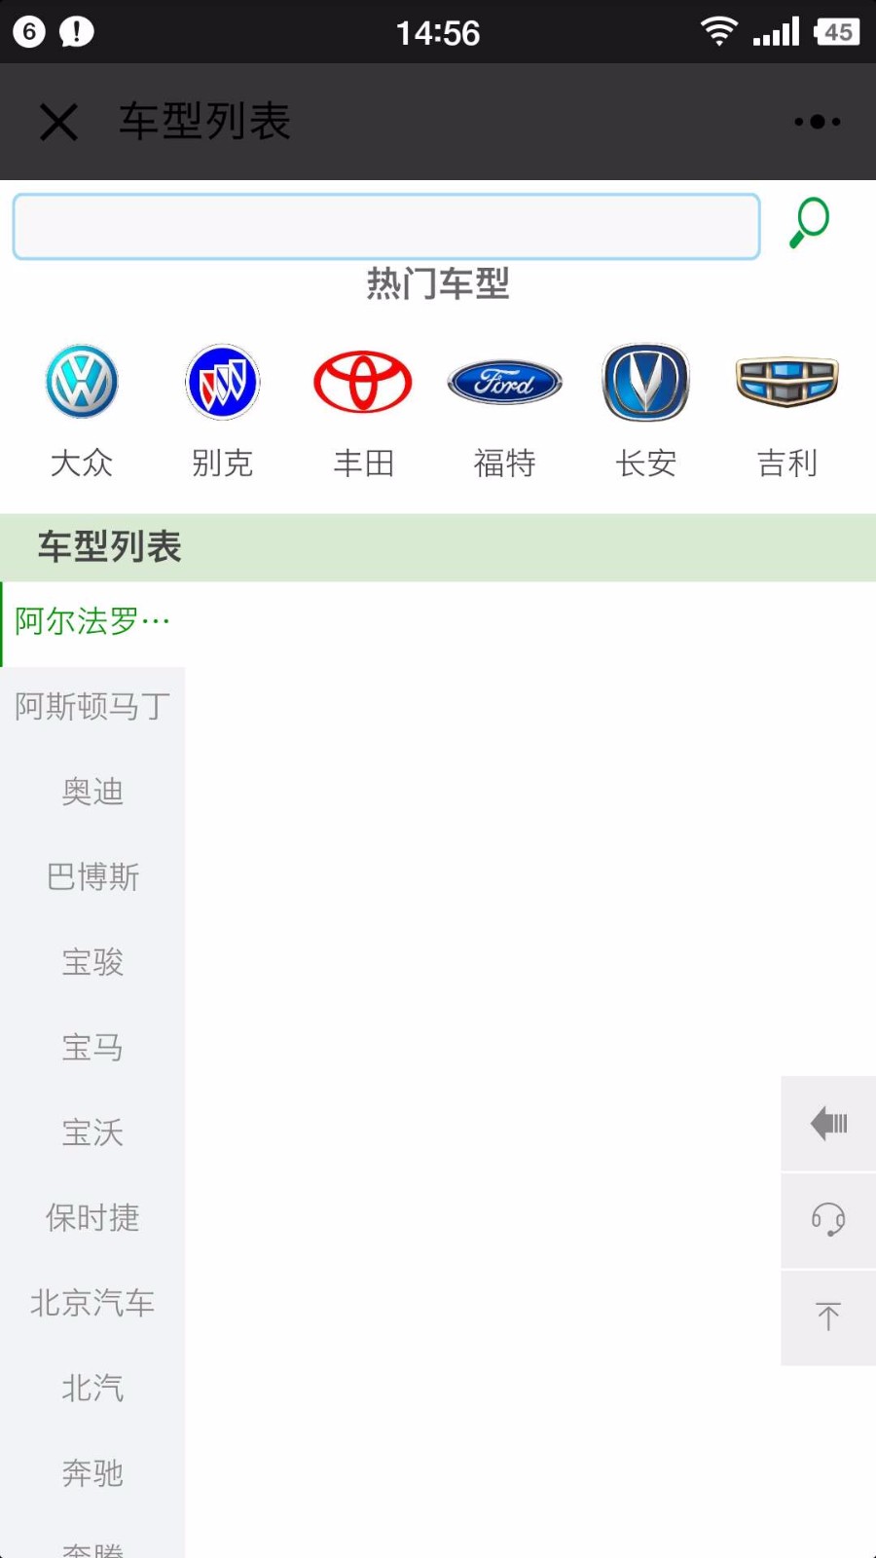Open customer service headset icon
876x1558 pixels.
[x=828, y=1220]
